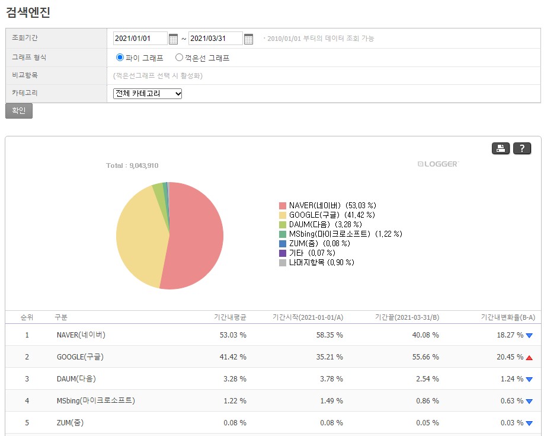The height and width of the screenshot is (436, 544).
Task: Click legend text 나머지항목 (0.90 %)
Action: [322, 263]
